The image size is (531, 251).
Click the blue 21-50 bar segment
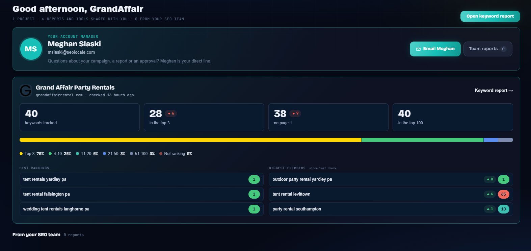(491, 140)
